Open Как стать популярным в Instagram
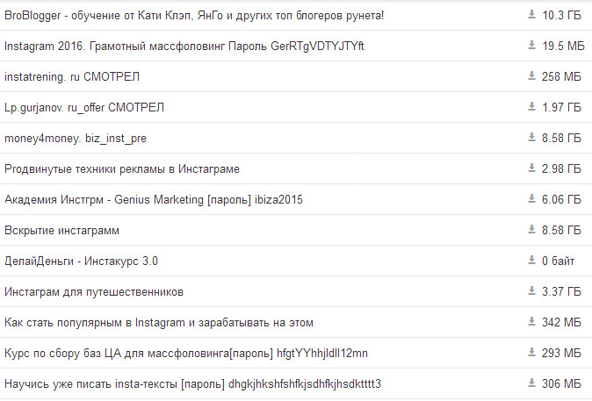 click(x=159, y=323)
